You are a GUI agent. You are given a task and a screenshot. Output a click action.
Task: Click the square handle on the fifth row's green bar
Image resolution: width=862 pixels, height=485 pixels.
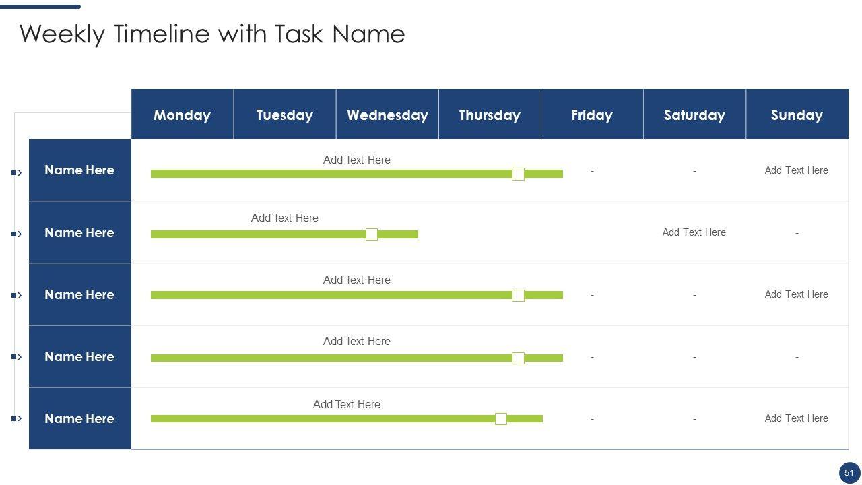pyautogui.click(x=501, y=419)
